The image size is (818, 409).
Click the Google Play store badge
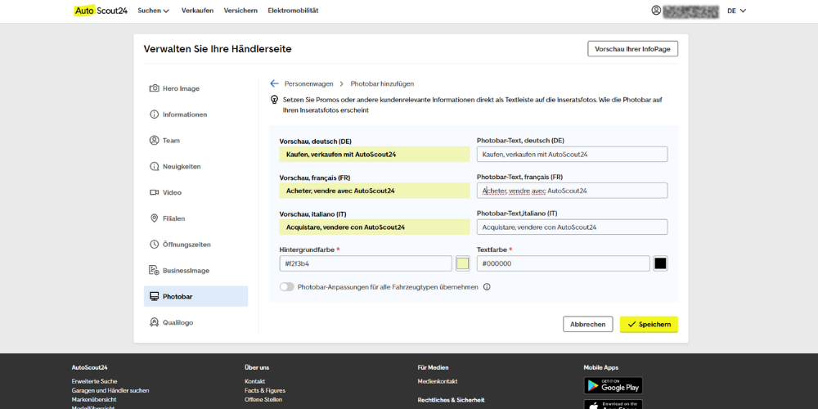pos(613,385)
